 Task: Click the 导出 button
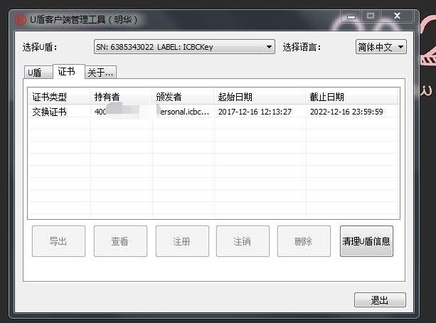tap(58, 241)
